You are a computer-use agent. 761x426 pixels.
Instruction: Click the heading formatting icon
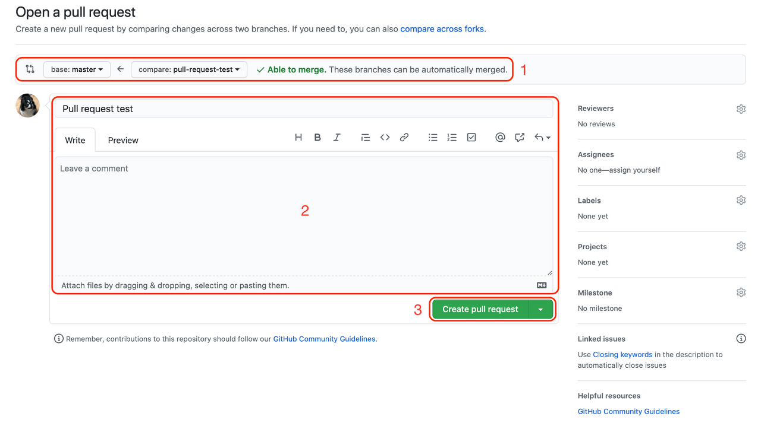tap(298, 137)
